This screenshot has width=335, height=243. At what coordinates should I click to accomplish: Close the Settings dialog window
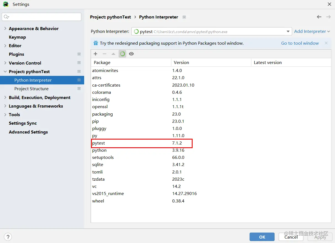329,4
